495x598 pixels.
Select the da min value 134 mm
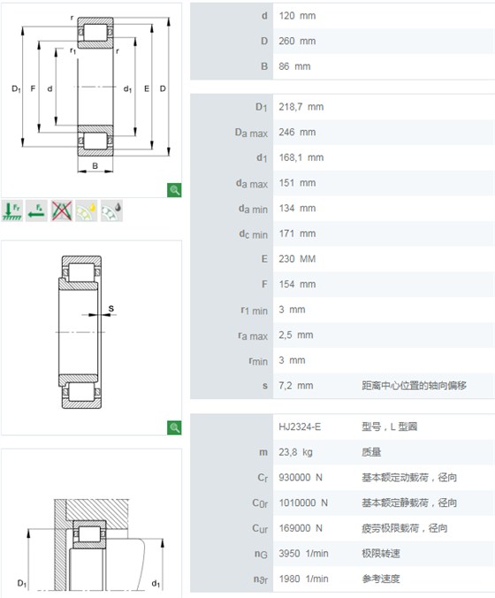coord(297,208)
